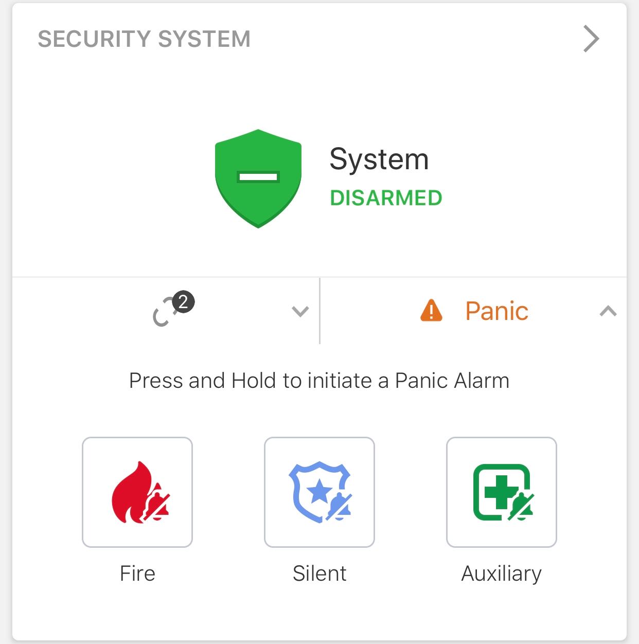
Task: Click the Auxiliary label text
Action: (502, 574)
